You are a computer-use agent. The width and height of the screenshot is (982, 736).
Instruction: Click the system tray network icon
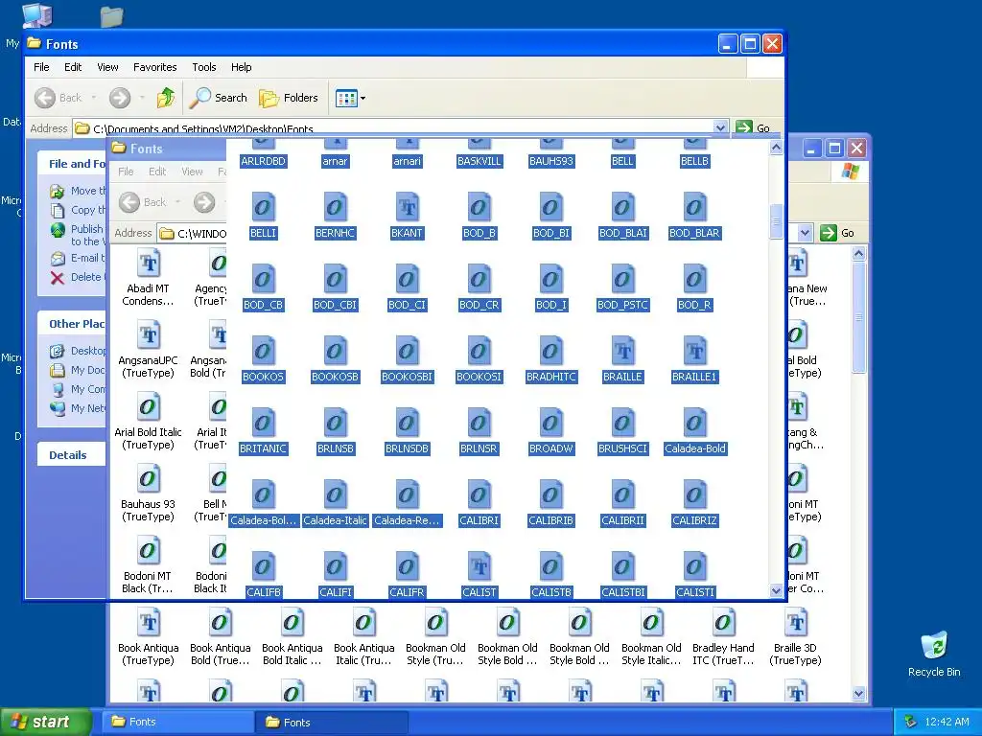pyautogui.click(x=910, y=723)
